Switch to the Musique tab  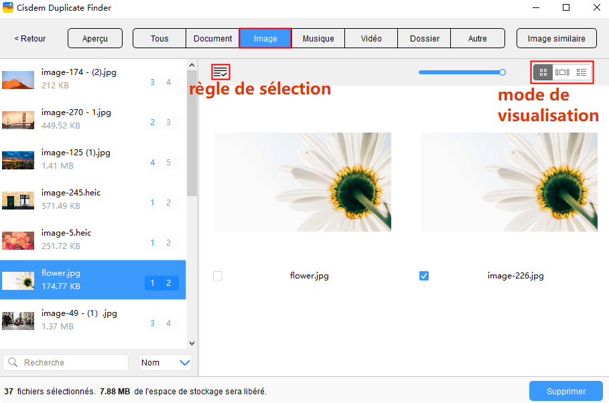(x=318, y=38)
